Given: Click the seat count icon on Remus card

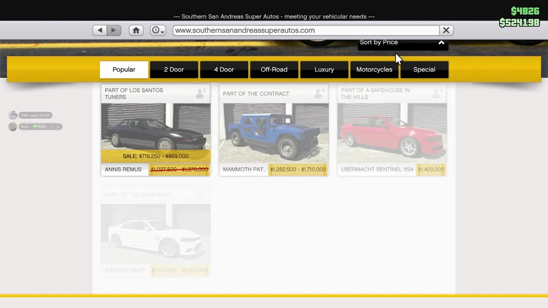Looking at the screenshot, I should (201, 93).
